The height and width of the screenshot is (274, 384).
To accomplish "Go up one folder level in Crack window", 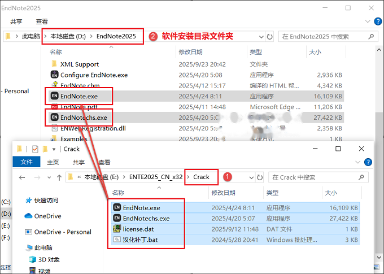I will [59, 177].
